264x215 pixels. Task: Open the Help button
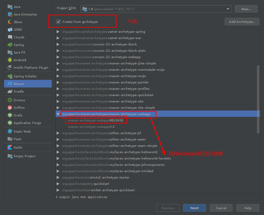248,208
